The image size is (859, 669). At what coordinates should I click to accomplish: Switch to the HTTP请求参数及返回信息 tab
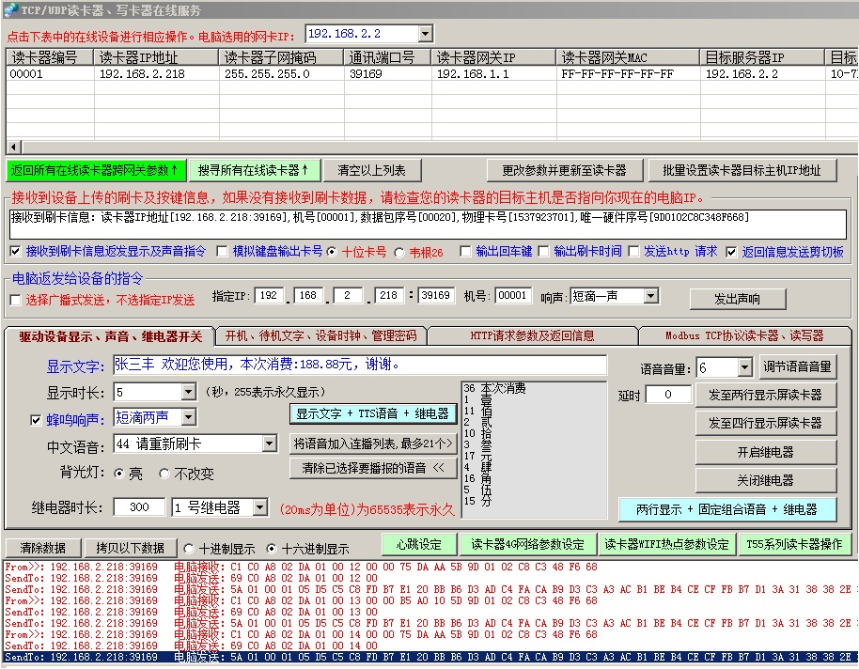tap(532, 335)
